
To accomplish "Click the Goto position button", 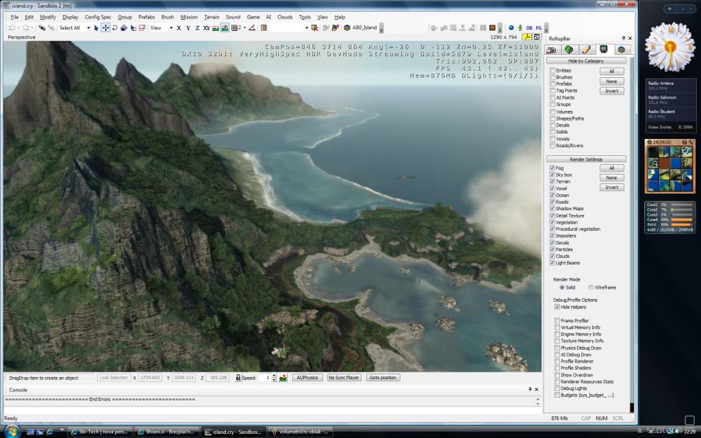I will click(x=383, y=378).
